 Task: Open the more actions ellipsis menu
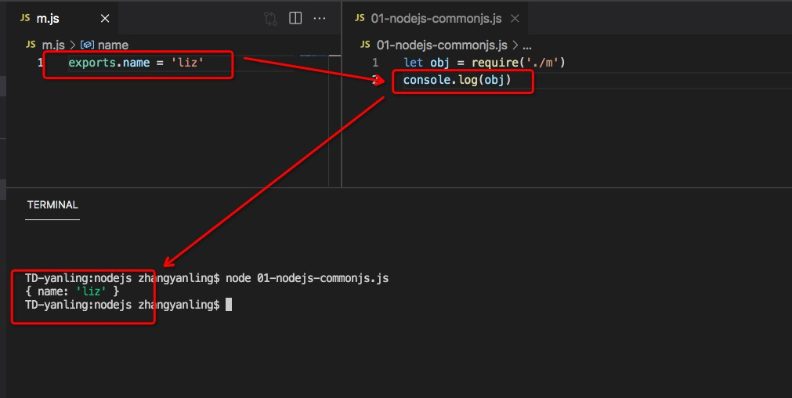pyautogui.click(x=320, y=19)
